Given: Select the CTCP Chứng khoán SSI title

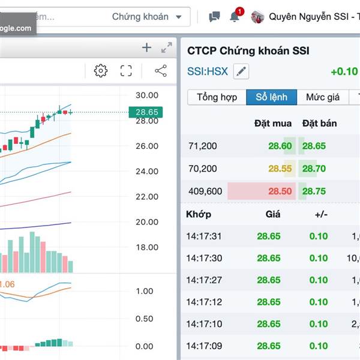Looking at the screenshot, I should [x=248, y=51].
